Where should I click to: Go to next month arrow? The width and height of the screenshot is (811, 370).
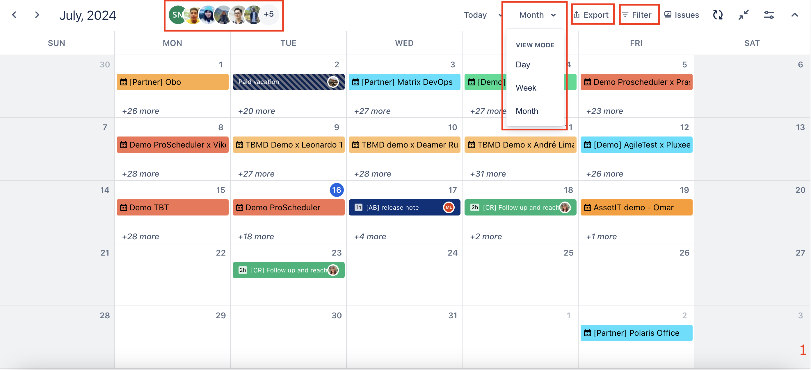[x=37, y=15]
